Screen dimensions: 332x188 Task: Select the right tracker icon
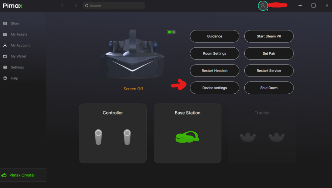point(277,137)
